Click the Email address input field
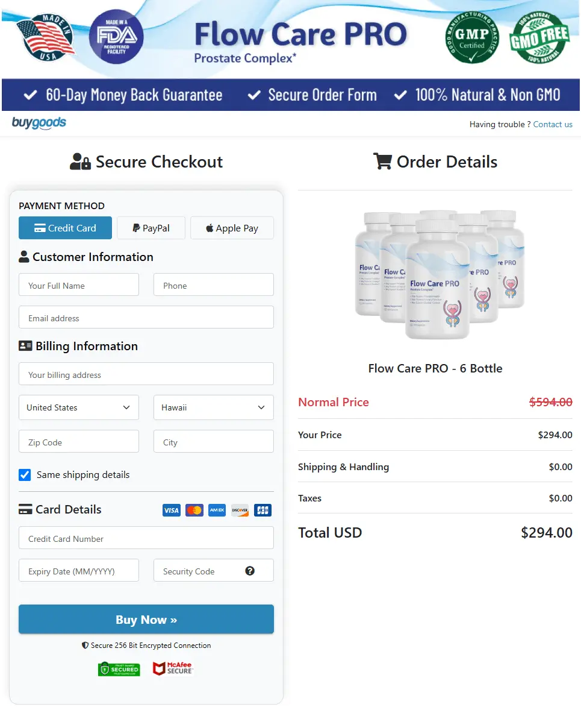 [x=146, y=317]
